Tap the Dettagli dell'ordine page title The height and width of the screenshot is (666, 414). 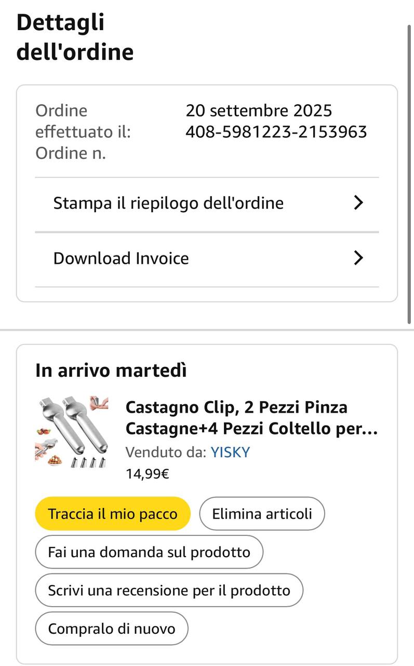coord(75,37)
